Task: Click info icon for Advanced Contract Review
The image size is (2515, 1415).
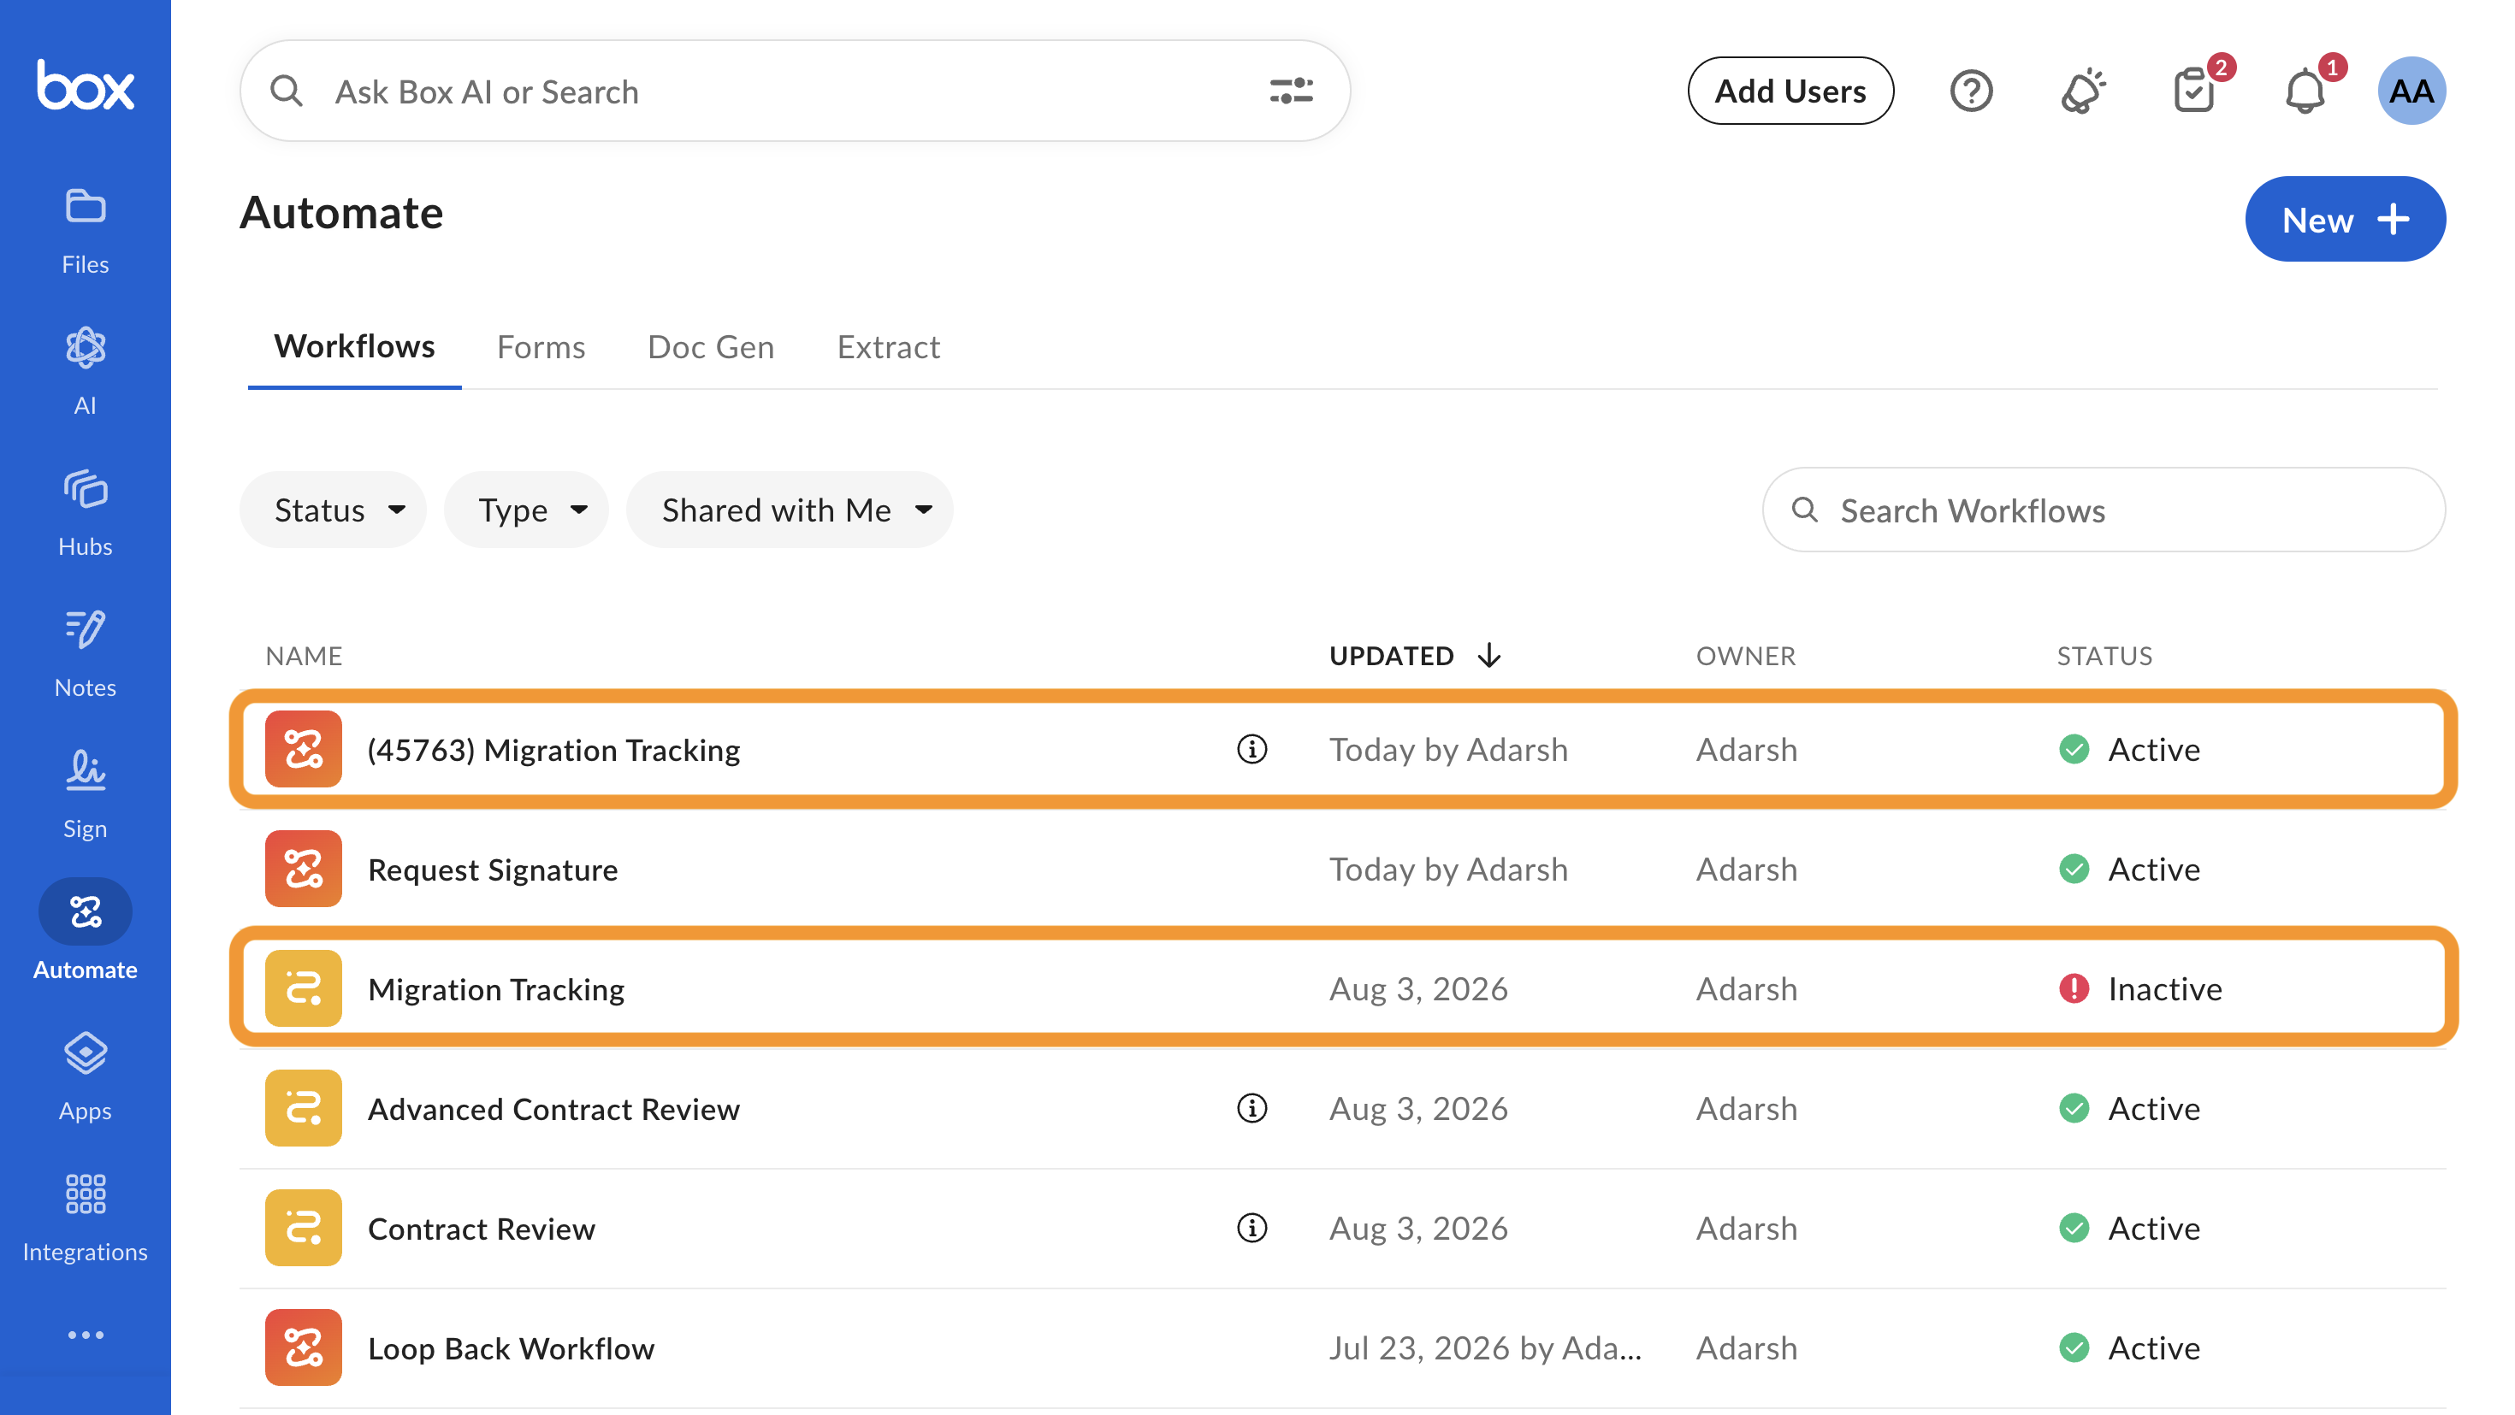Action: (1252, 1109)
